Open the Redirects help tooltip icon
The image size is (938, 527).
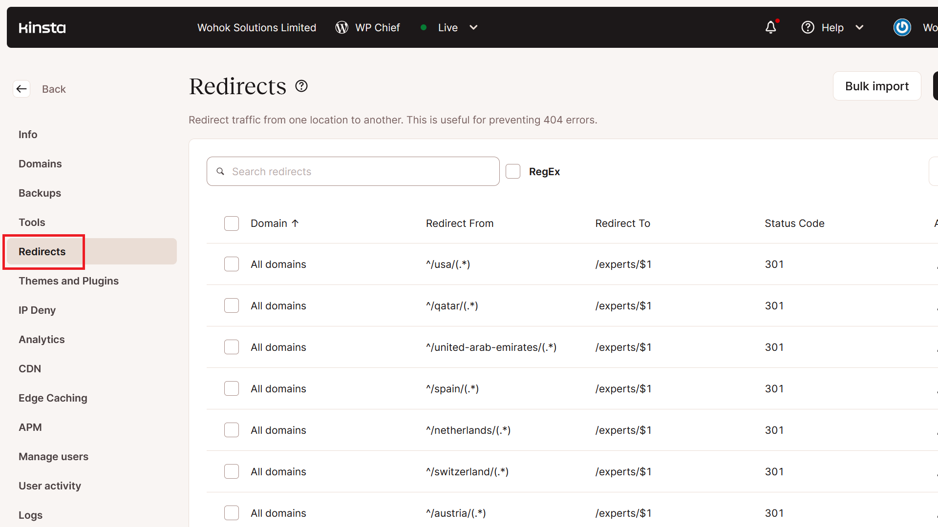(301, 86)
